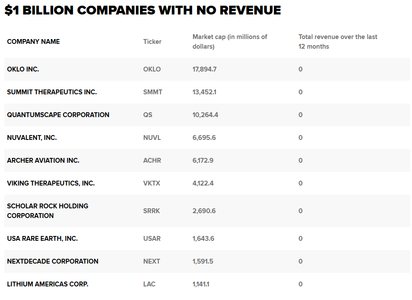
Task: Click the Ticker column header
Action: 152,42
